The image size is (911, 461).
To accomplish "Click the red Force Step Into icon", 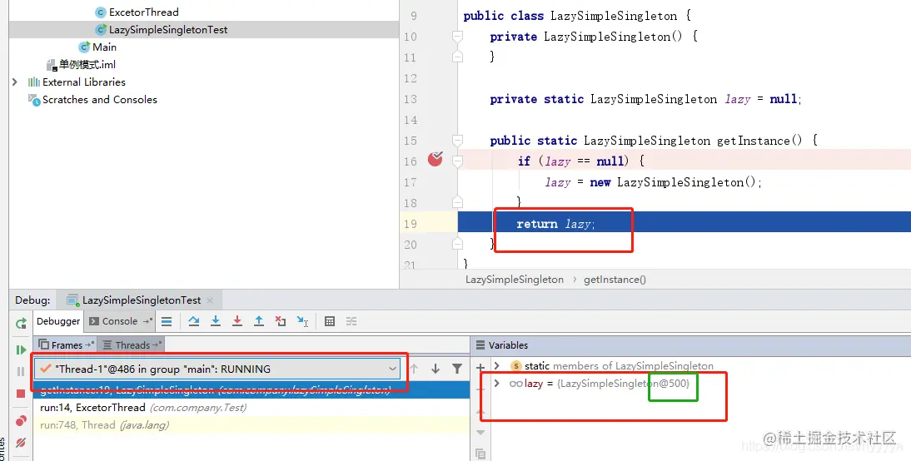I will click(237, 321).
